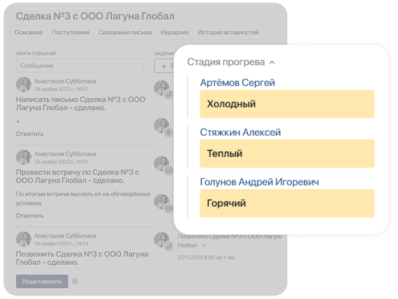Switch to the Иерархия tab
Image resolution: width=398 pixels, height=299 pixels.
(174, 32)
